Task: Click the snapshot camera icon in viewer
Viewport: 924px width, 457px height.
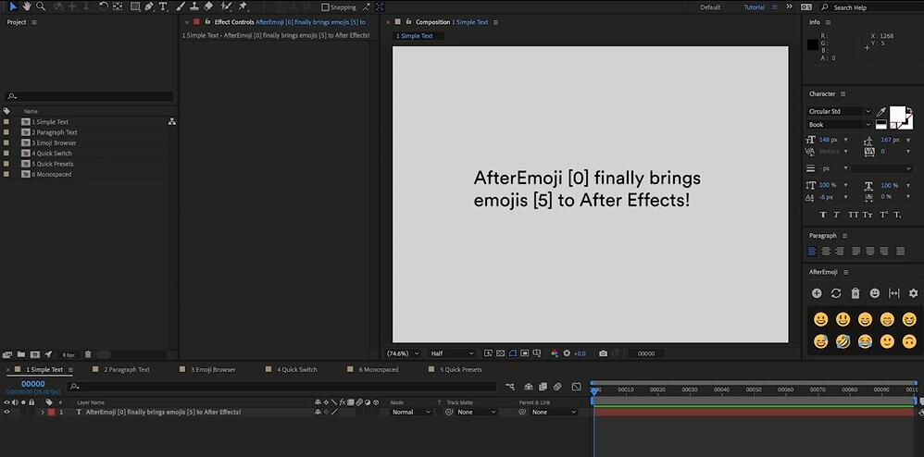Action: pos(603,353)
